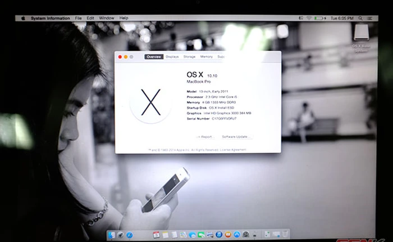The height and width of the screenshot is (242, 393).
Task: Launch Safari compass icon in dock
Action: coord(130,235)
